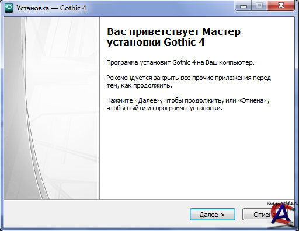Viewport: 299px width, 231px height.
Task: Click text 'Программа установит Gothic 4 на Ваш компьютер.'
Action: [x=180, y=62]
